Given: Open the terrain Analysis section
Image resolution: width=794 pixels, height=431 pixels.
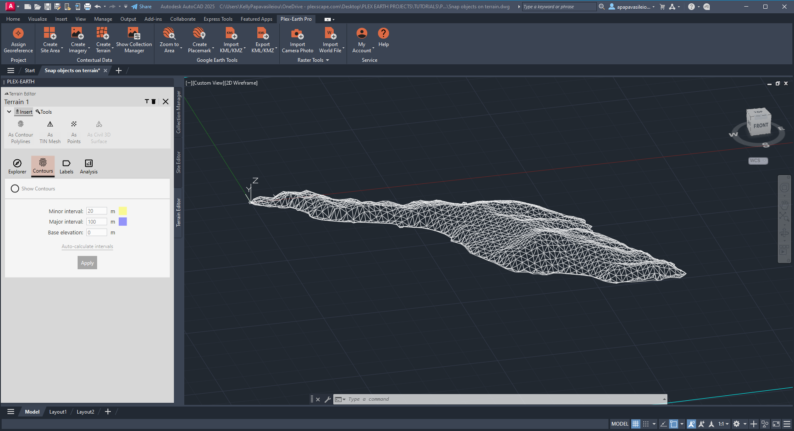Looking at the screenshot, I should [x=89, y=166].
